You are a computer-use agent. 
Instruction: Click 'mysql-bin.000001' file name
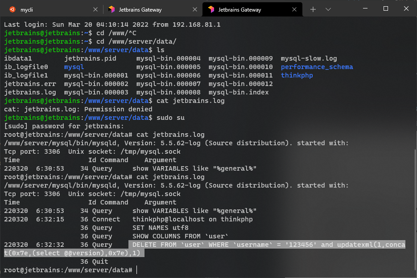[96, 75]
